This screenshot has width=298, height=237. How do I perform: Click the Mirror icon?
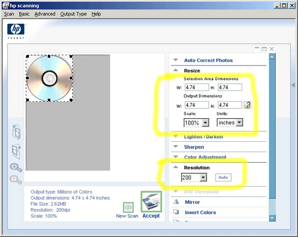click(x=176, y=202)
